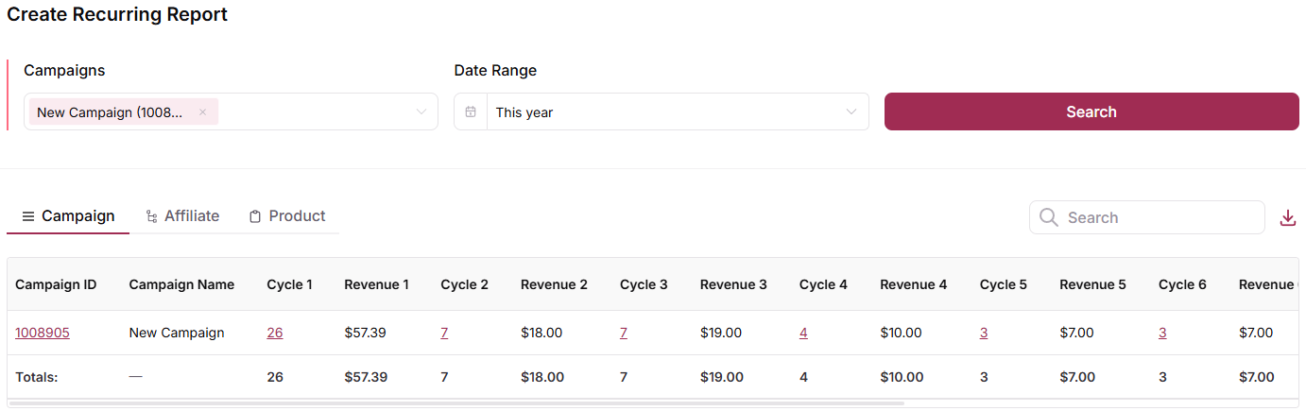This screenshot has width=1306, height=411.
Task: Click the Date Range field label
Action: [495, 71]
